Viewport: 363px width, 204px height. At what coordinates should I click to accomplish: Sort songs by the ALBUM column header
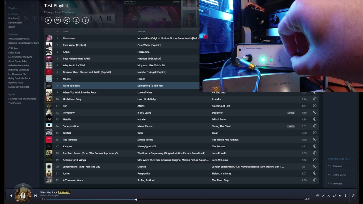coord(141,31)
